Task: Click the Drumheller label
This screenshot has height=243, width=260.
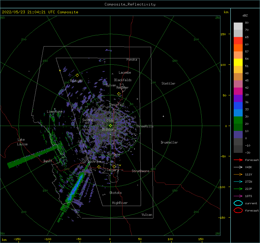Action: click(x=169, y=142)
